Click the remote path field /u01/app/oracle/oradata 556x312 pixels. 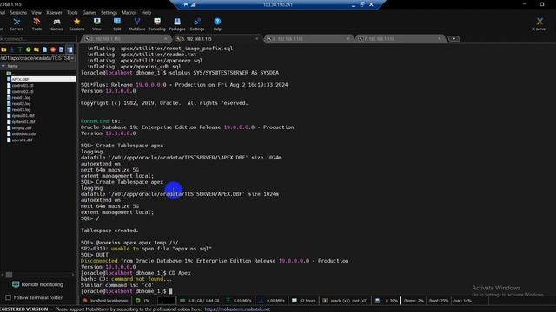point(35,58)
